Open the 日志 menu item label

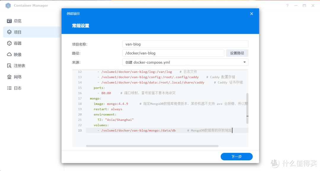[18, 88]
